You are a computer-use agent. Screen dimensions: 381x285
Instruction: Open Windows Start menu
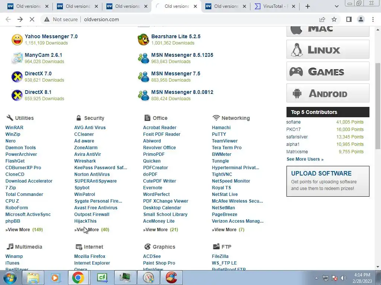click(10, 278)
